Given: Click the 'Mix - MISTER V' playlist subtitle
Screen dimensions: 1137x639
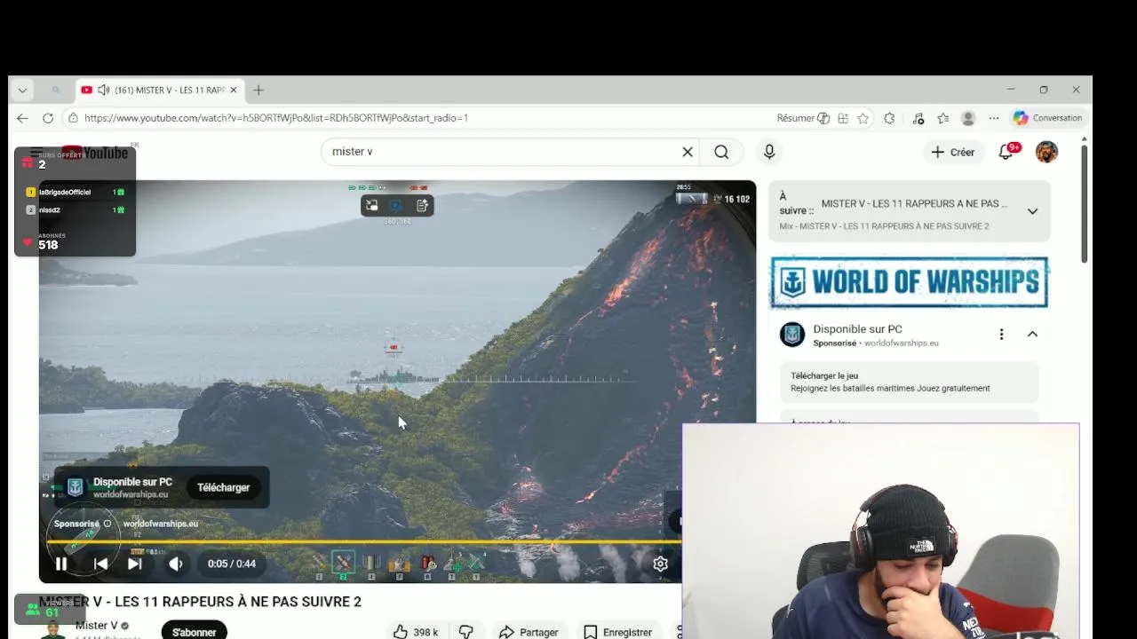Looking at the screenshot, I should coord(884,226).
